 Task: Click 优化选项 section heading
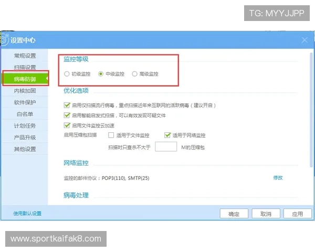click(76, 91)
